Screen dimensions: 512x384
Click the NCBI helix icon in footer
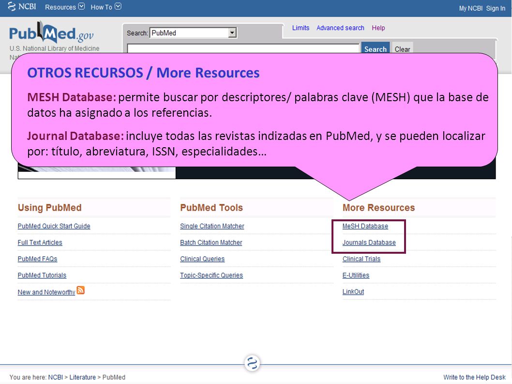coord(252,363)
